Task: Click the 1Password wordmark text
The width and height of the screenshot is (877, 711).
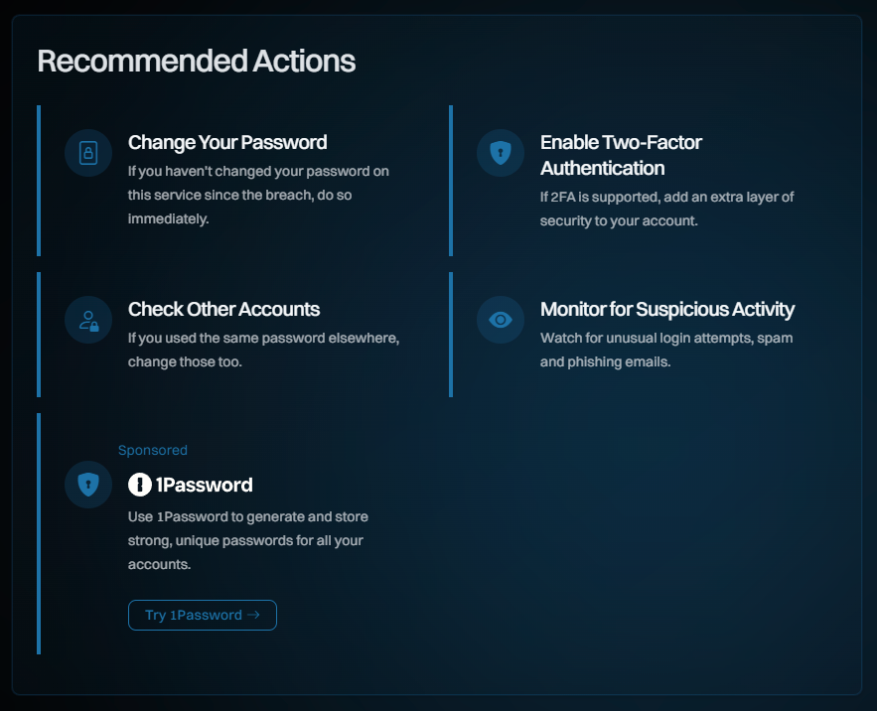Action: (205, 486)
